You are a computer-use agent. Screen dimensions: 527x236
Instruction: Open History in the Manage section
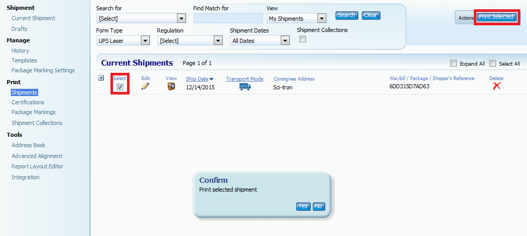point(20,51)
